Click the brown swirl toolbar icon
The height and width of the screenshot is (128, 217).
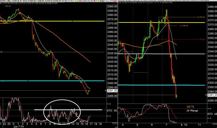click(x=103, y=1)
